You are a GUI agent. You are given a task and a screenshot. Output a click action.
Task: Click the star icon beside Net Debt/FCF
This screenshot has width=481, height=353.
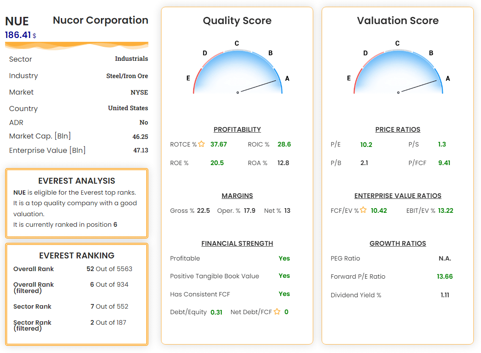click(x=277, y=312)
